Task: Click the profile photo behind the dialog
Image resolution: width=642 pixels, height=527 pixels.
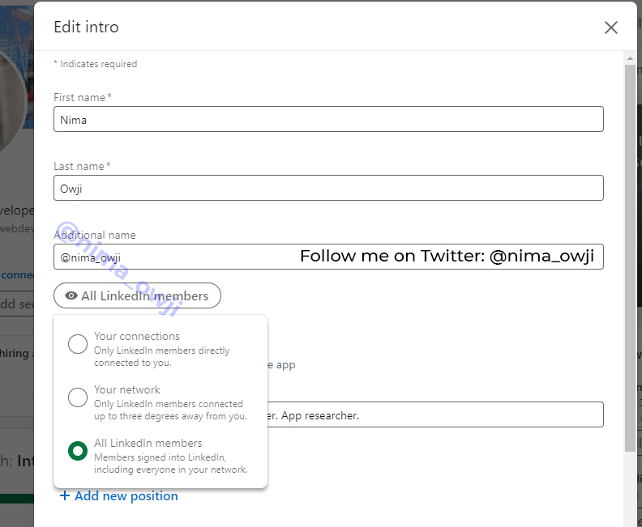Action: click(x=16, y=97)
